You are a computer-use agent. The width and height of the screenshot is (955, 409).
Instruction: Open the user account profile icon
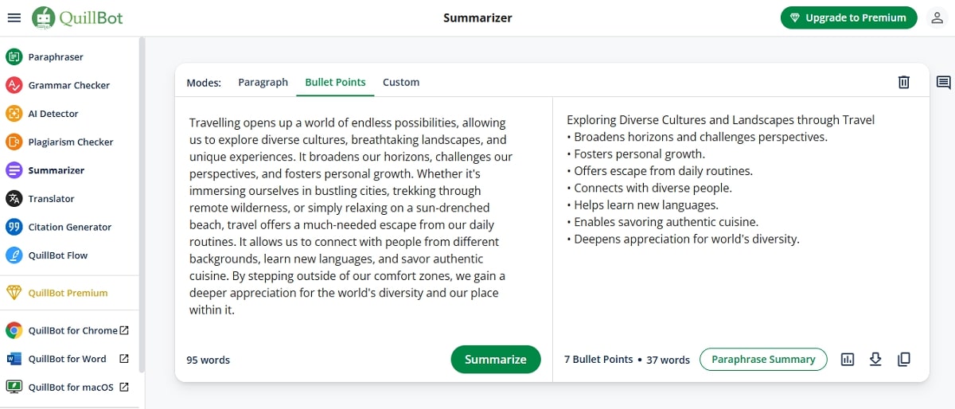click(x=937, y=18)
